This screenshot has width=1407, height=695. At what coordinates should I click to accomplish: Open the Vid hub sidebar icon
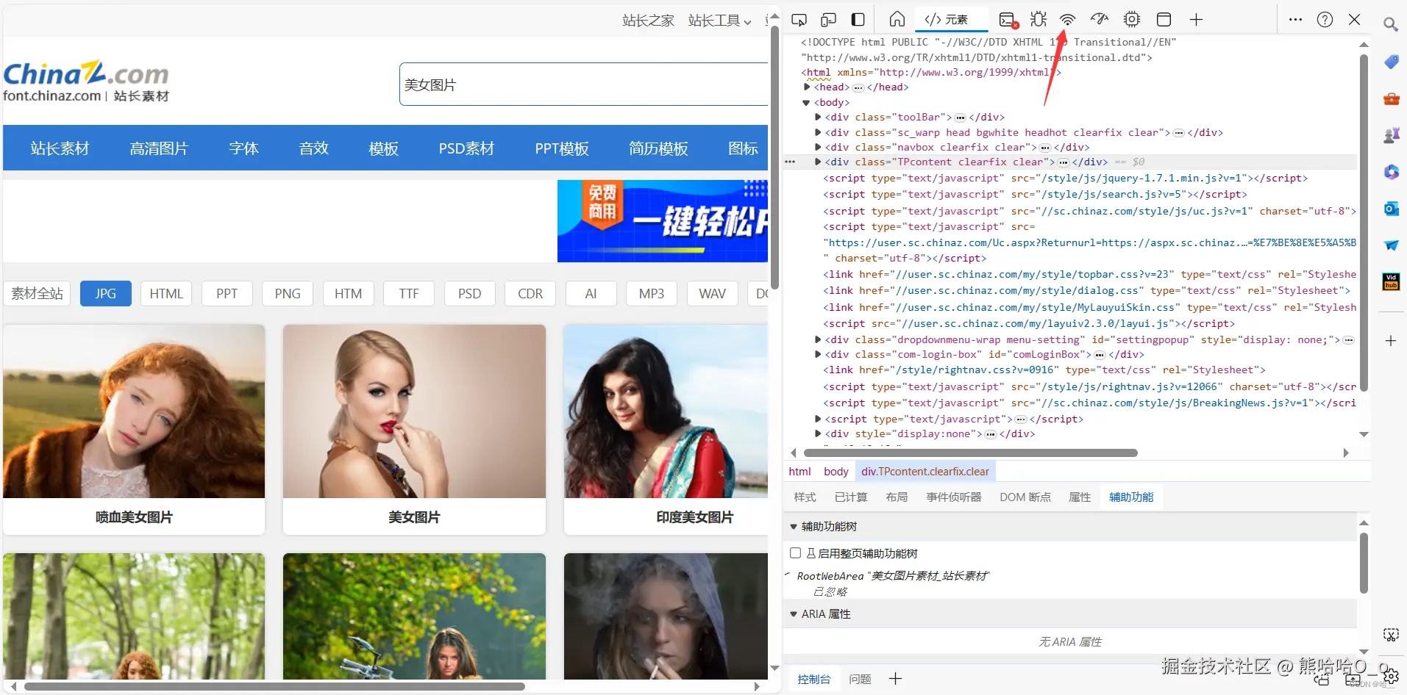(x=1391, y=282)
